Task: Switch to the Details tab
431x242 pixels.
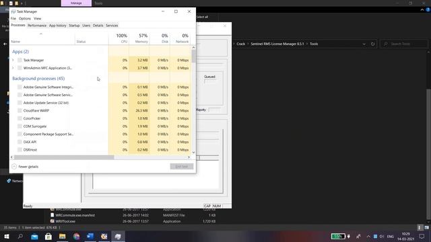Action: pyautogui.click(x=98, y=26)
